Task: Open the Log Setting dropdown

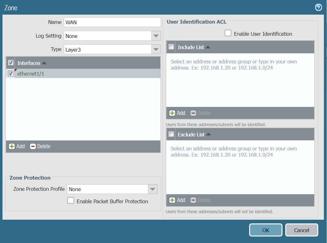Action: (x=156, y=36)
